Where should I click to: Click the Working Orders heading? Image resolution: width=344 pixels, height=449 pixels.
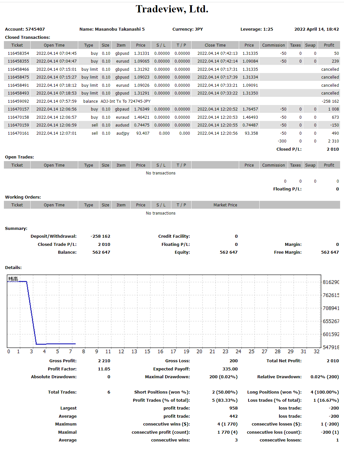click(23, 197)
